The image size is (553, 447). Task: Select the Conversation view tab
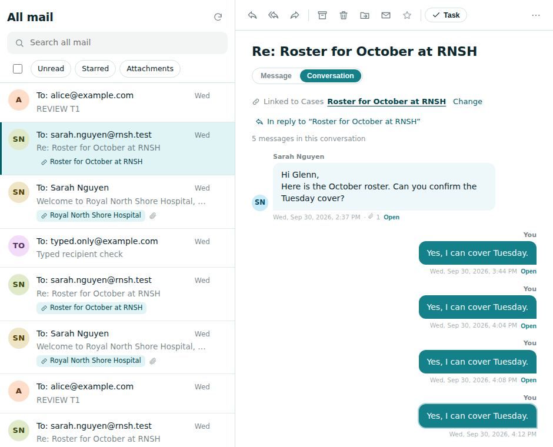point(330,76)
